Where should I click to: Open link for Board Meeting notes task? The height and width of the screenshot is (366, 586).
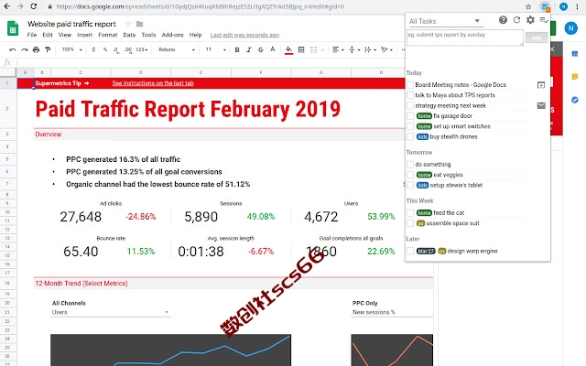coord(541,85)
